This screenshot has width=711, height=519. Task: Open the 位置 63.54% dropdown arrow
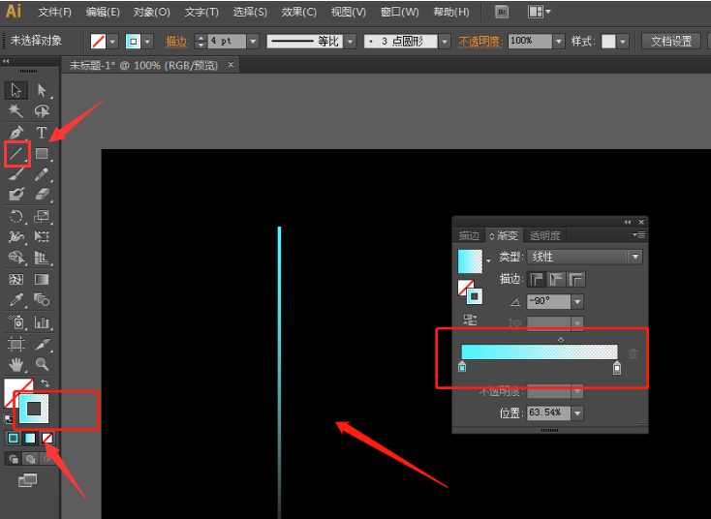577,413
